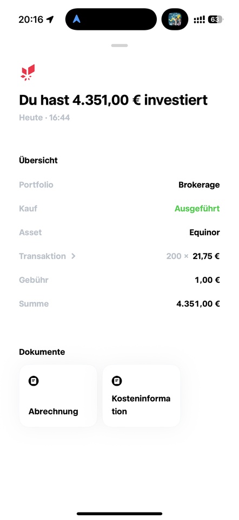Tap the Equinor asset name
This screenshot has width=239, height=520.
tap(204, 232)
